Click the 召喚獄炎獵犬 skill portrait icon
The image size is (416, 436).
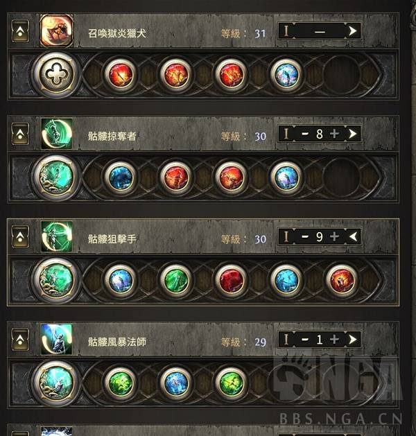(57, 31)
